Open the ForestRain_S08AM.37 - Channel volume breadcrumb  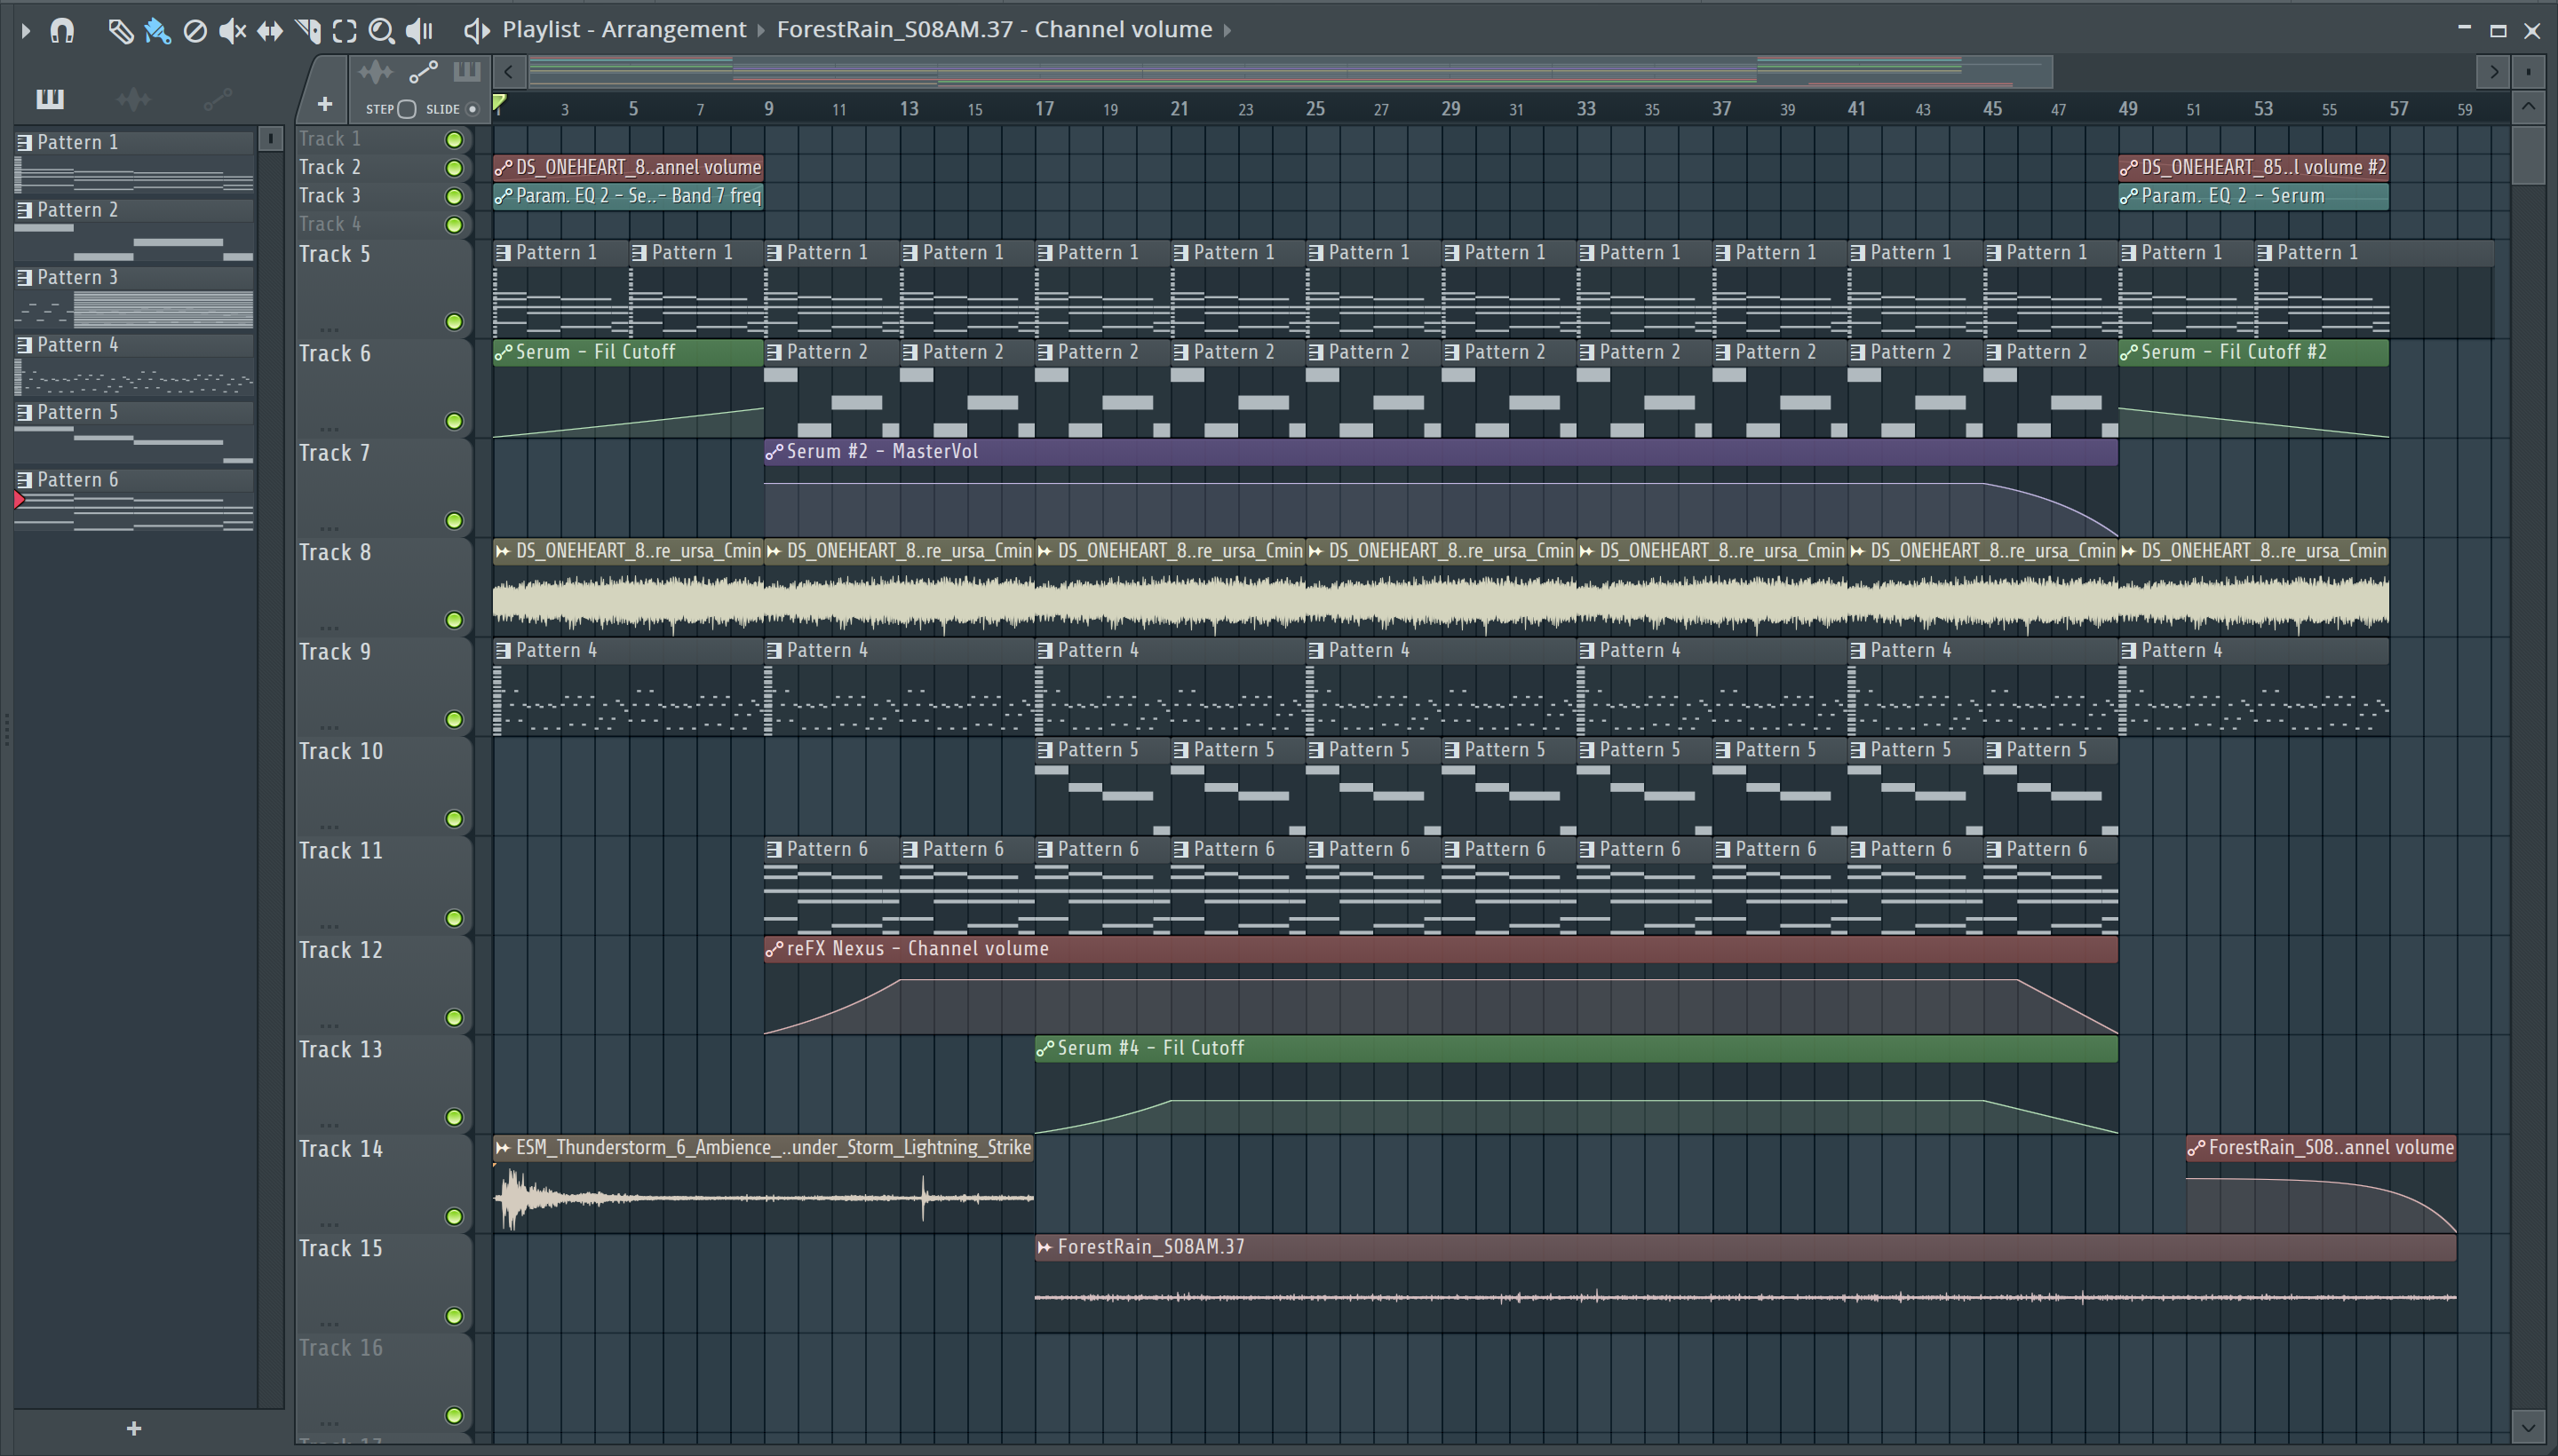point(995,30)
